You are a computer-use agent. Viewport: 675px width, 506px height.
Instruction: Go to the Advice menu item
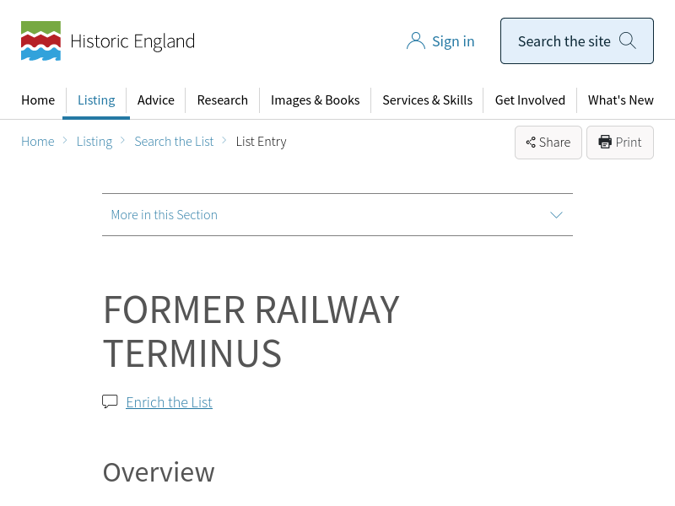click(156, 100)
